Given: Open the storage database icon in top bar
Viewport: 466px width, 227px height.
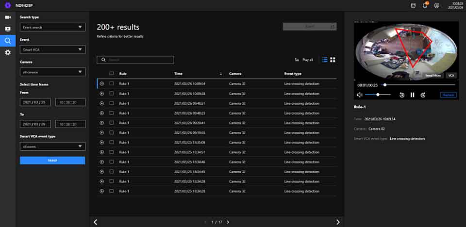Looking at the screenshot, I should coord(413,5).
